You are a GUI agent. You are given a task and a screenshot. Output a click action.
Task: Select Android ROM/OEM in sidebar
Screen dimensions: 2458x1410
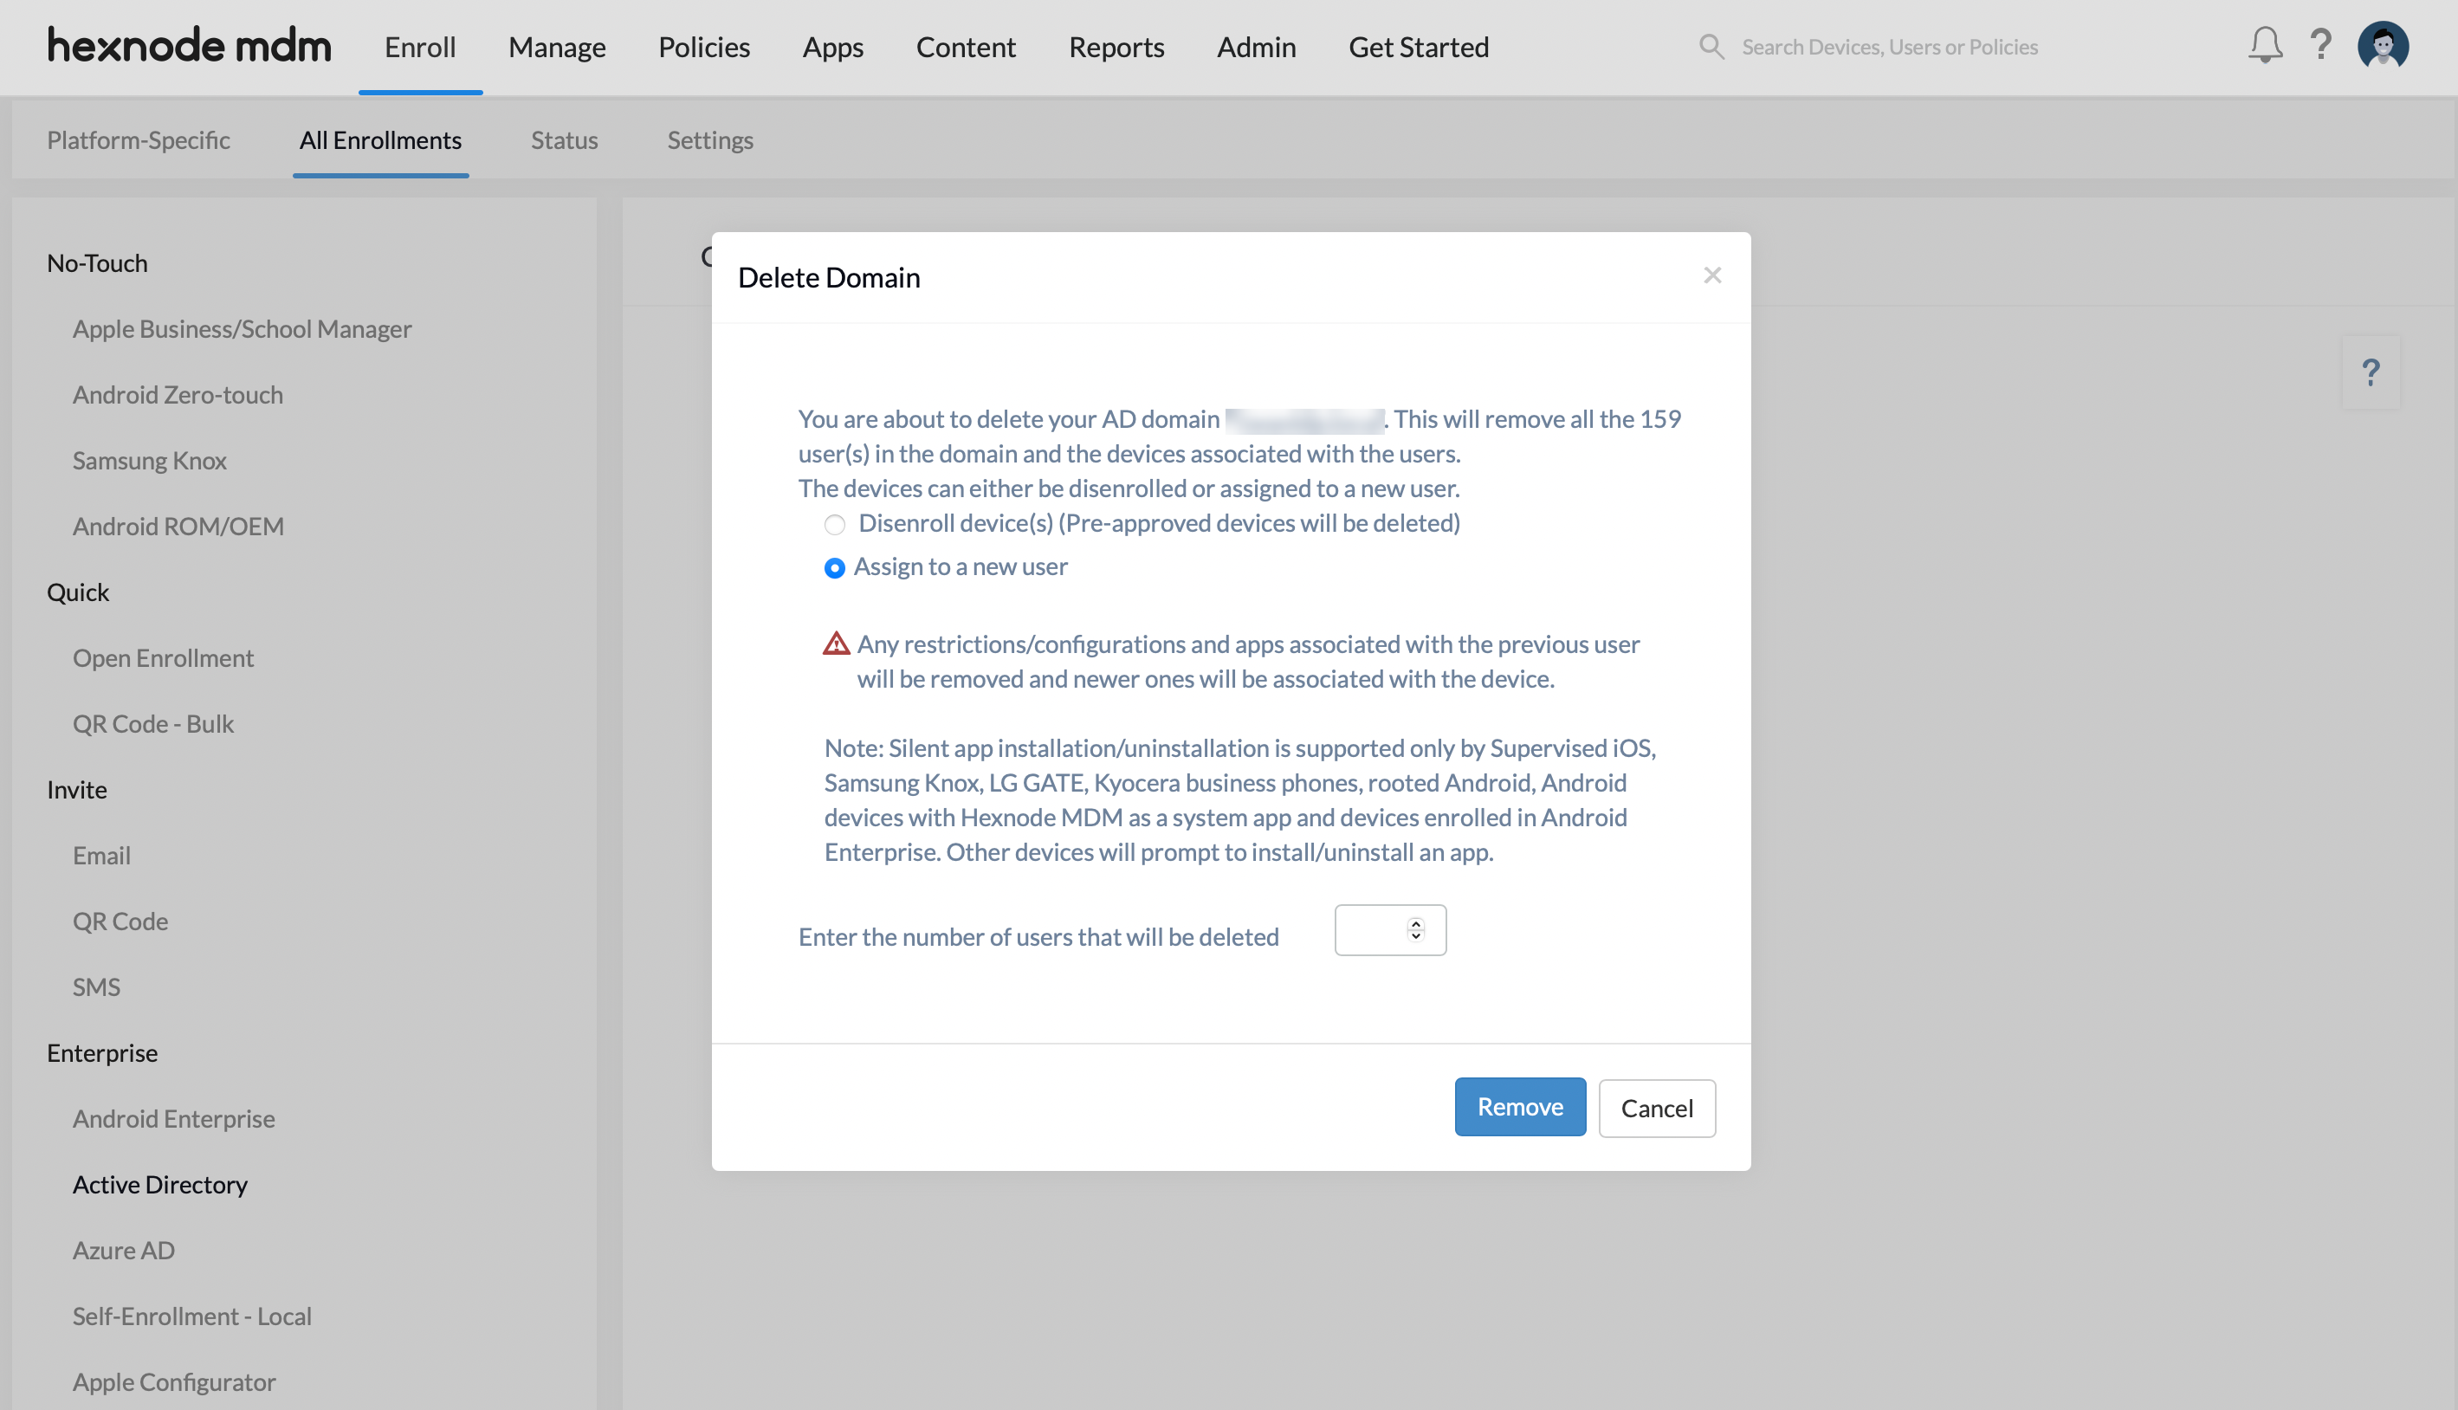click(178, 527)
